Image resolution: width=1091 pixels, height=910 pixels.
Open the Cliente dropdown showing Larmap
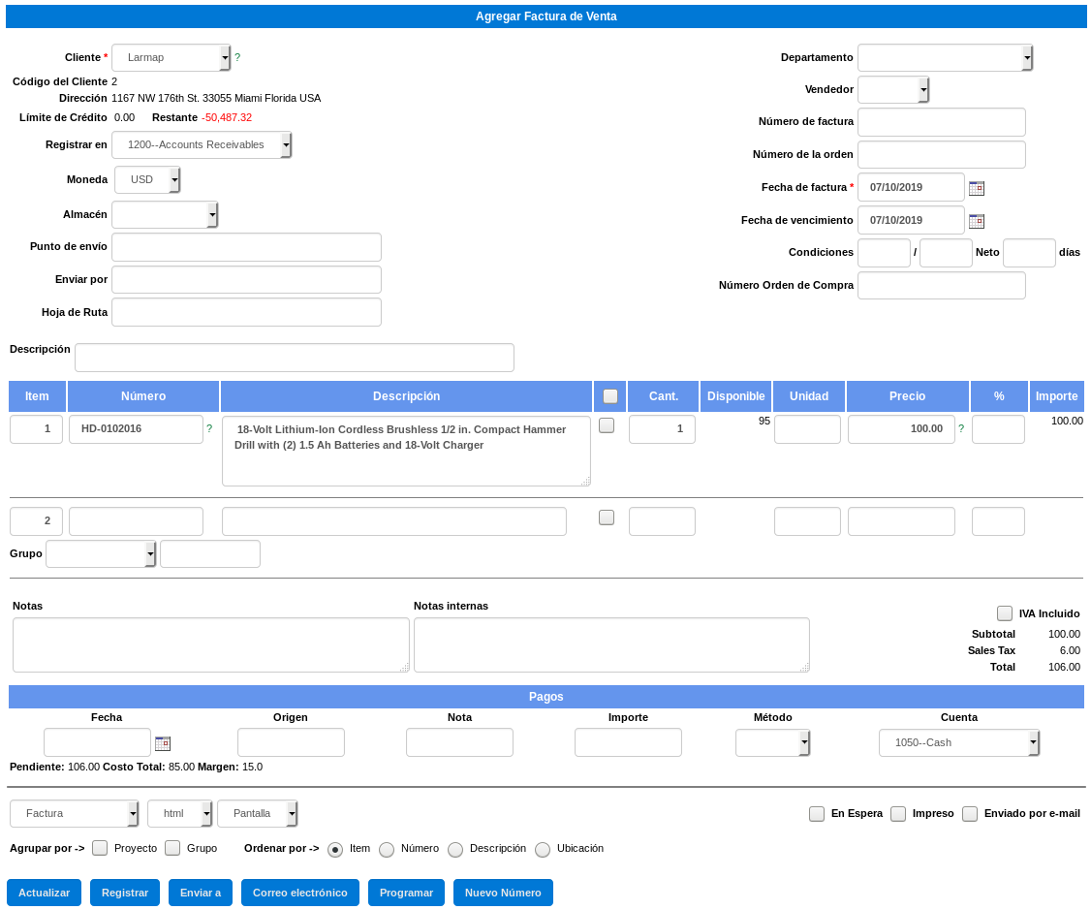coord(171,58)
